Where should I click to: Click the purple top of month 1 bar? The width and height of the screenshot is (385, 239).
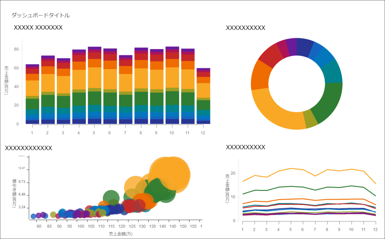[32, 65]
